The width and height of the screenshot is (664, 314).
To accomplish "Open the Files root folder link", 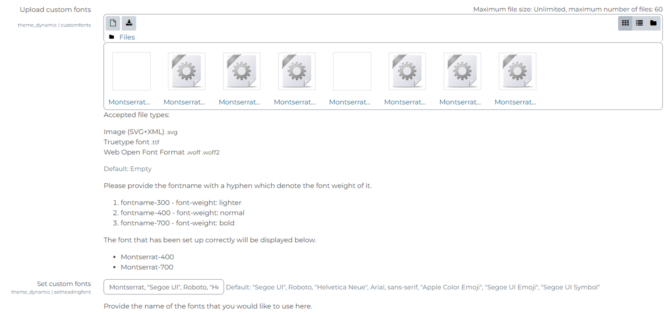I will click(x=127, y=37).
